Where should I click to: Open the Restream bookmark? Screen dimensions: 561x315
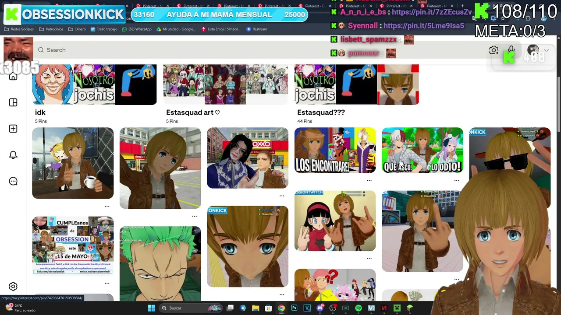(257, 29)
